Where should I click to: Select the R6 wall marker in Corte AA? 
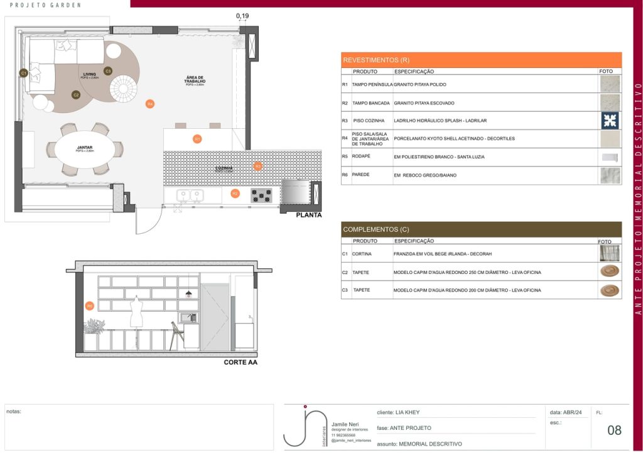(x=89, y=306)
